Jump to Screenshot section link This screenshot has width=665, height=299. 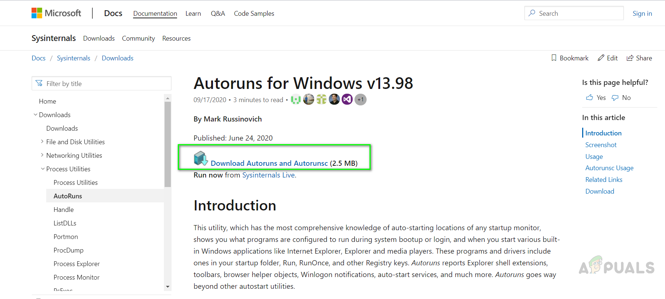pos(601,145)
